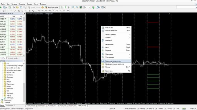Select GBPUSD row in Market Watch

click(x=11, y=21)
